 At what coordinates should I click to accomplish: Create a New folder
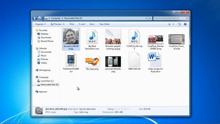[x=104, y=24]
